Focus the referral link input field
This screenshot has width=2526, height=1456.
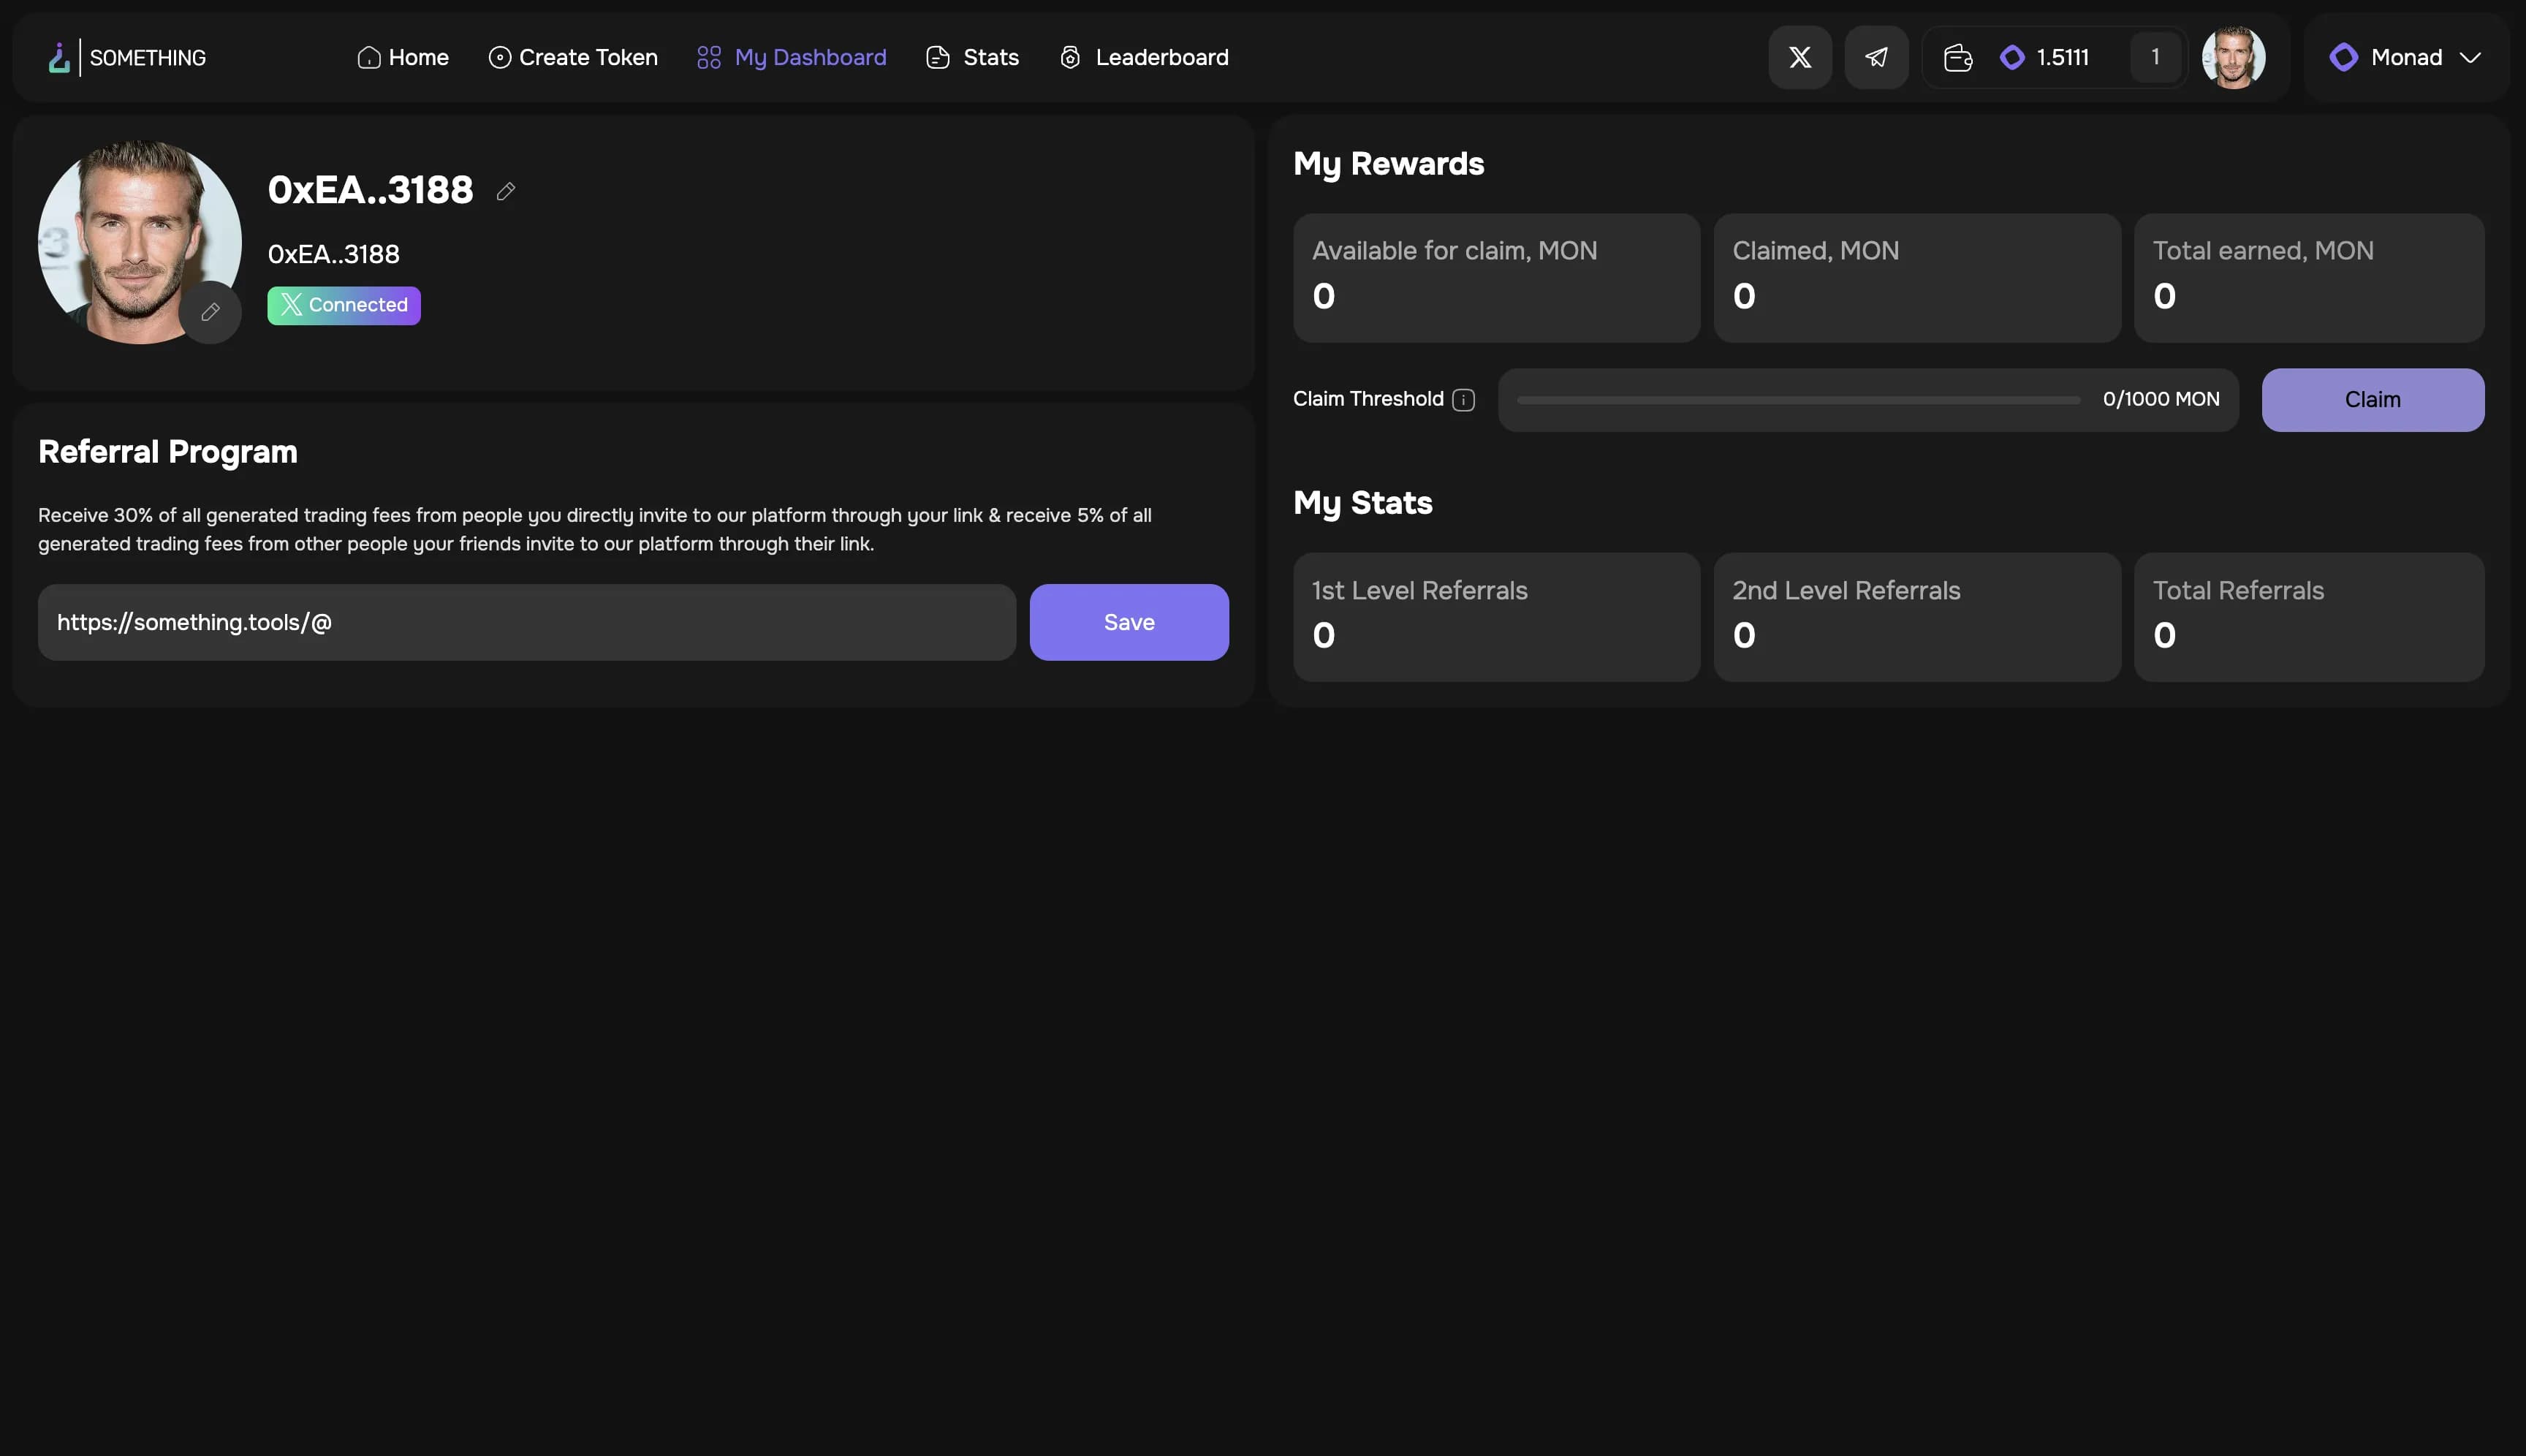526,622
